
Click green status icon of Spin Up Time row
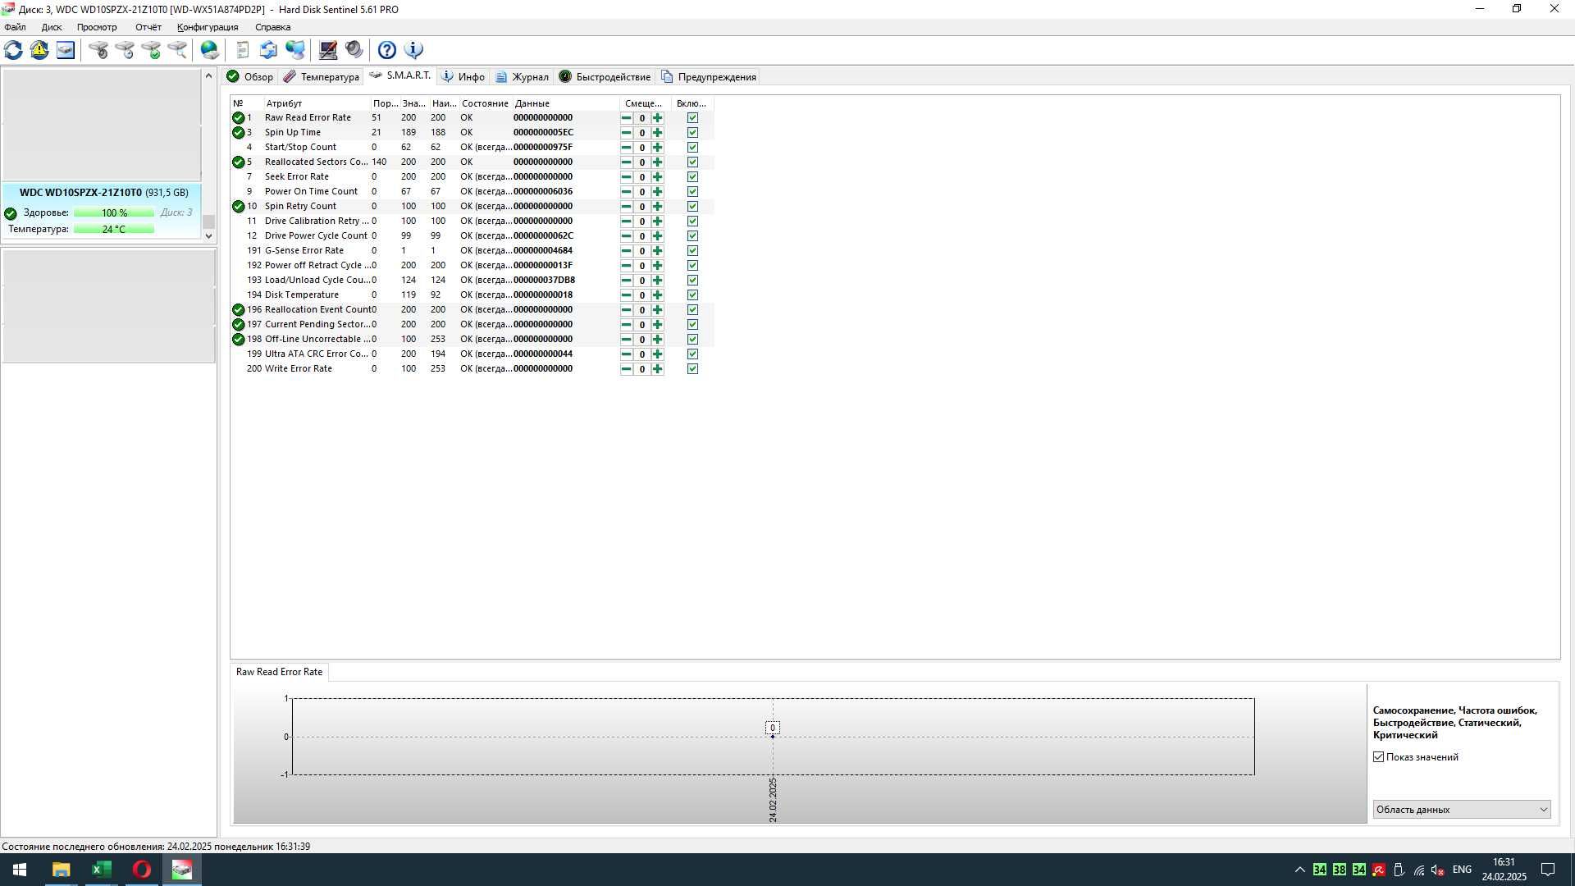(238, 133)
